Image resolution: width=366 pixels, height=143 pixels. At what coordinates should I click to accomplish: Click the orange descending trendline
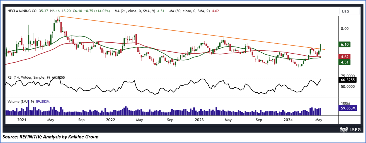pos(191,33)
